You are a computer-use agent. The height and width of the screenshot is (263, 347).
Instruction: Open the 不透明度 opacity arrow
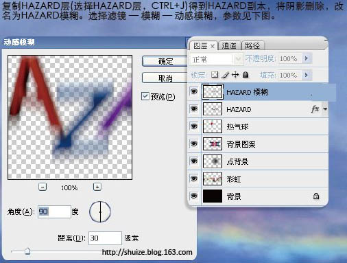307,58
